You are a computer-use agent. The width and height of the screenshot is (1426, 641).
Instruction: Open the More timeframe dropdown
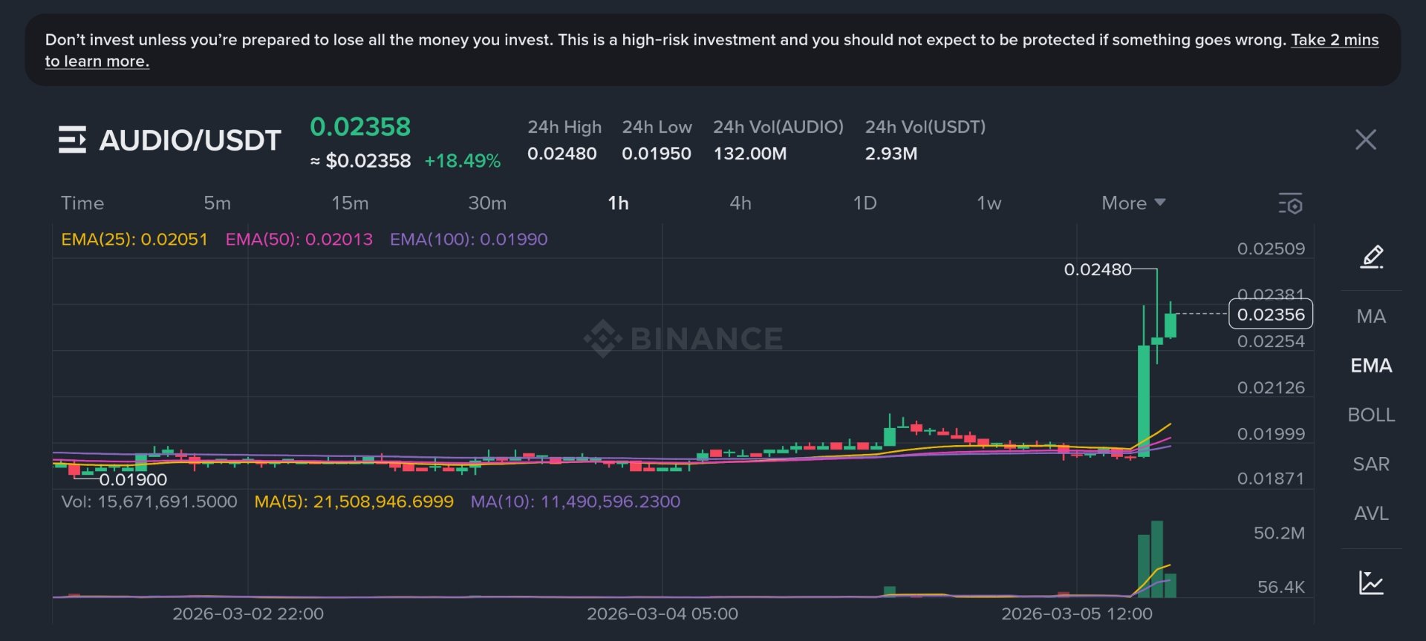point(1131,203)
